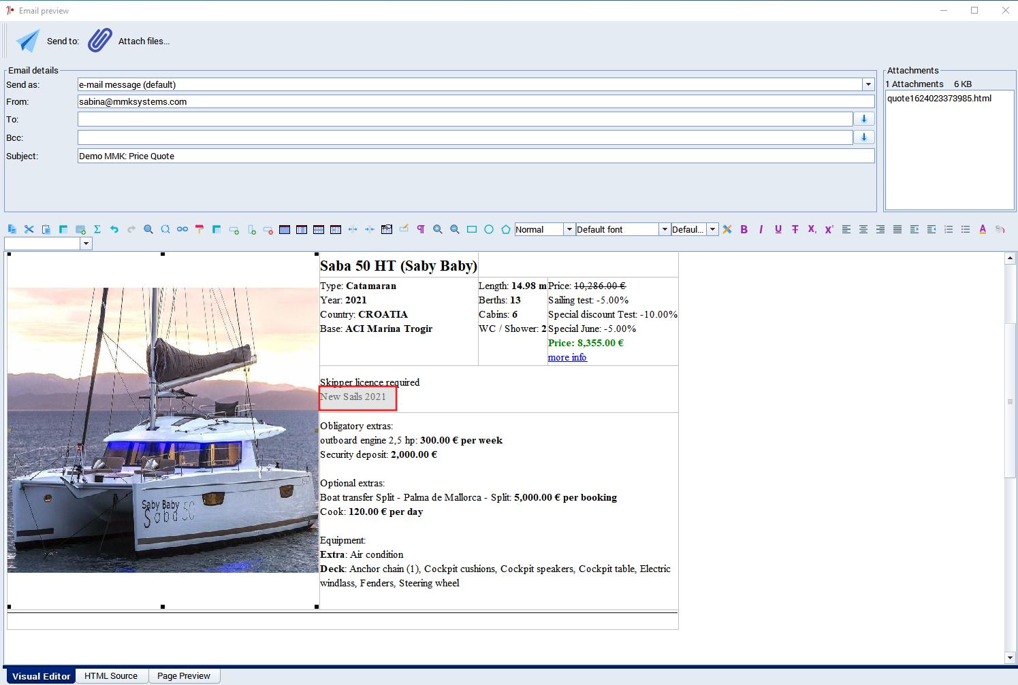Viewport: 1018px width, 685px height.
Task: Open the more info link
Action: pos(567,357)
